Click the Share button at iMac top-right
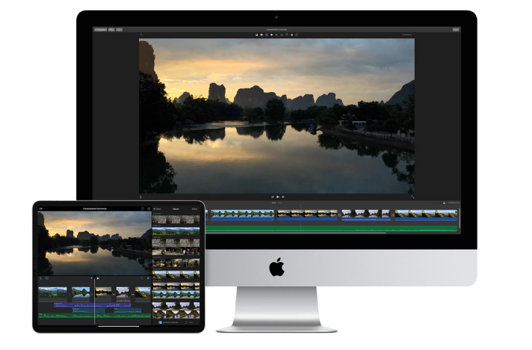The image size is (532, 350). click(x=455, y=29)
